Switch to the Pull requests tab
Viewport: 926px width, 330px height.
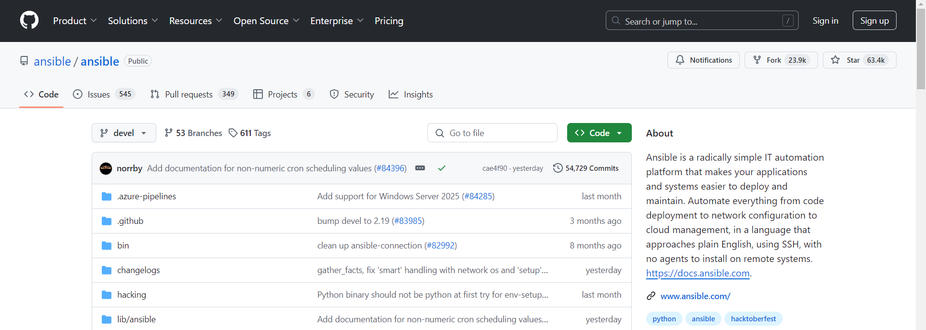pos(194,94)
